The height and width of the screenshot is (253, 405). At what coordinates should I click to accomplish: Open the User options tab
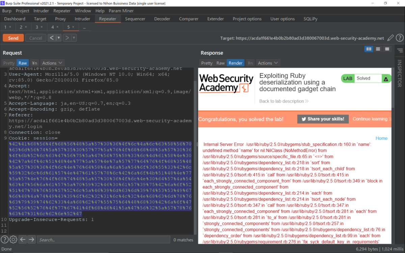[282, 19]
